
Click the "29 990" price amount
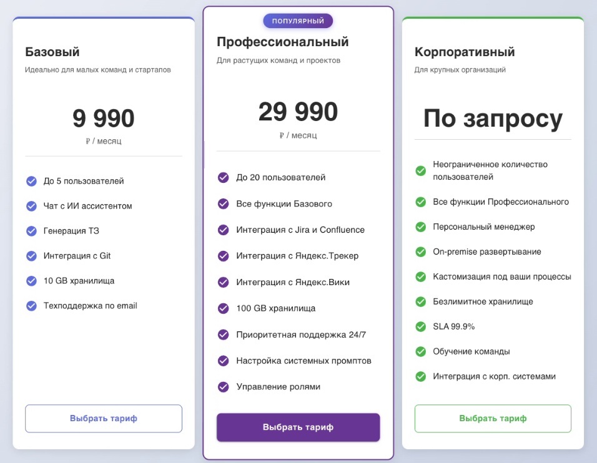(x=298, y=112)
